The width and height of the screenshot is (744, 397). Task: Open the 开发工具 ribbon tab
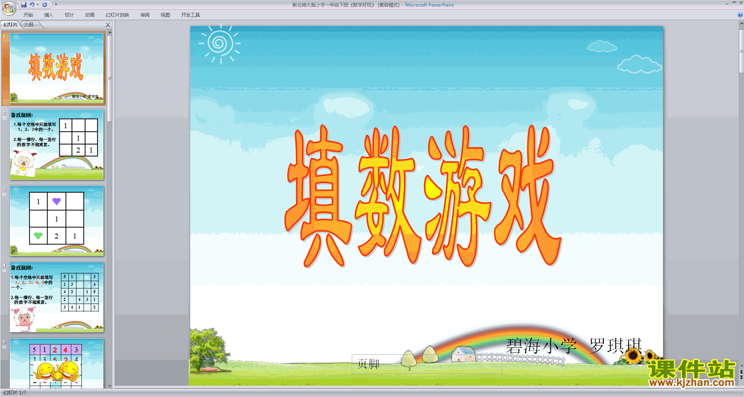tap(191, 15)
